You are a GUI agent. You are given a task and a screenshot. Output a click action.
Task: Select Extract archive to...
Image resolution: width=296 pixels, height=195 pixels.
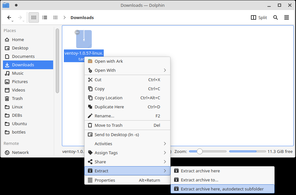[x=222, y=180]
